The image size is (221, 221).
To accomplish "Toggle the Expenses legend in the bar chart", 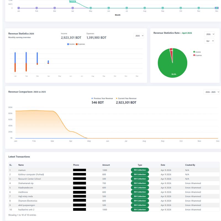I will (80, 44).
